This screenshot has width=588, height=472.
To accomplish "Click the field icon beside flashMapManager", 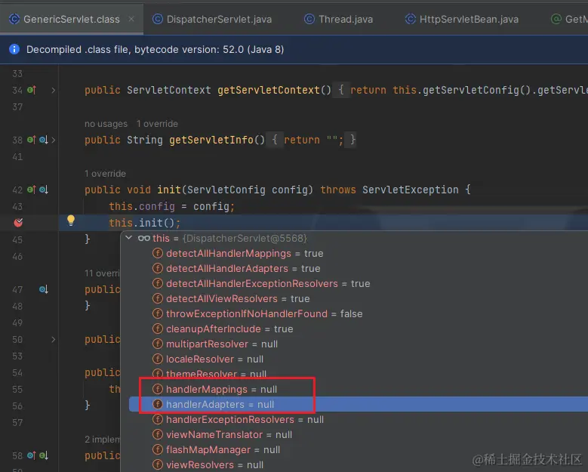I will 158,449.
